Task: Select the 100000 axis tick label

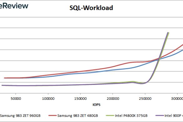Action: [48, 99]
